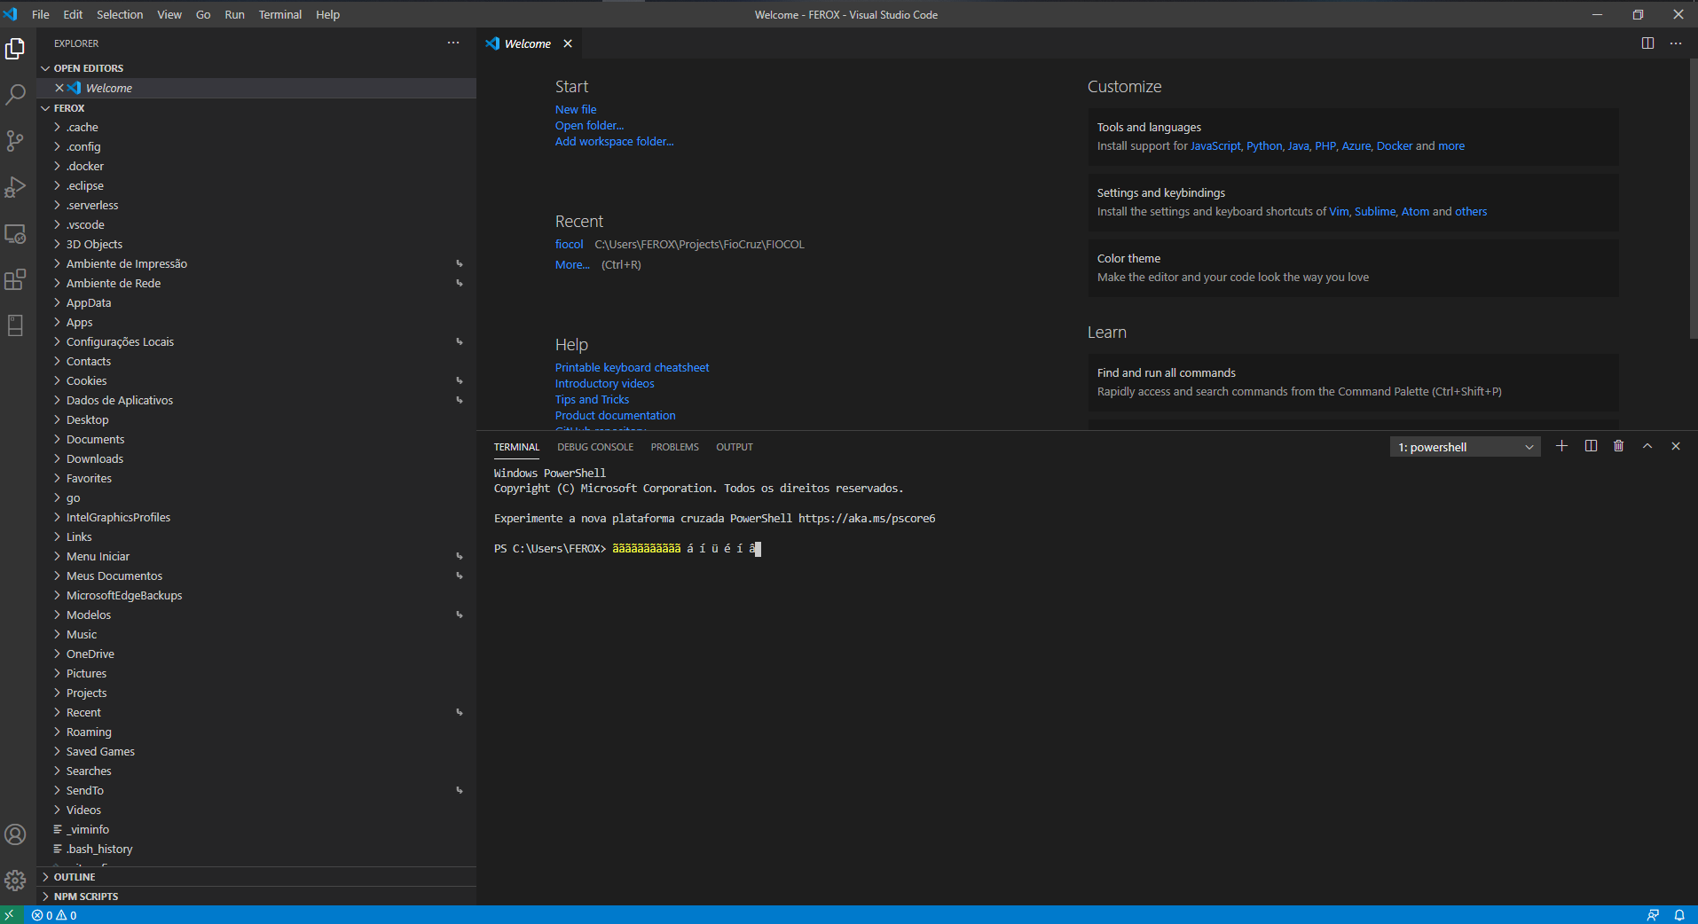Open the Search view icon

(15, 95)
